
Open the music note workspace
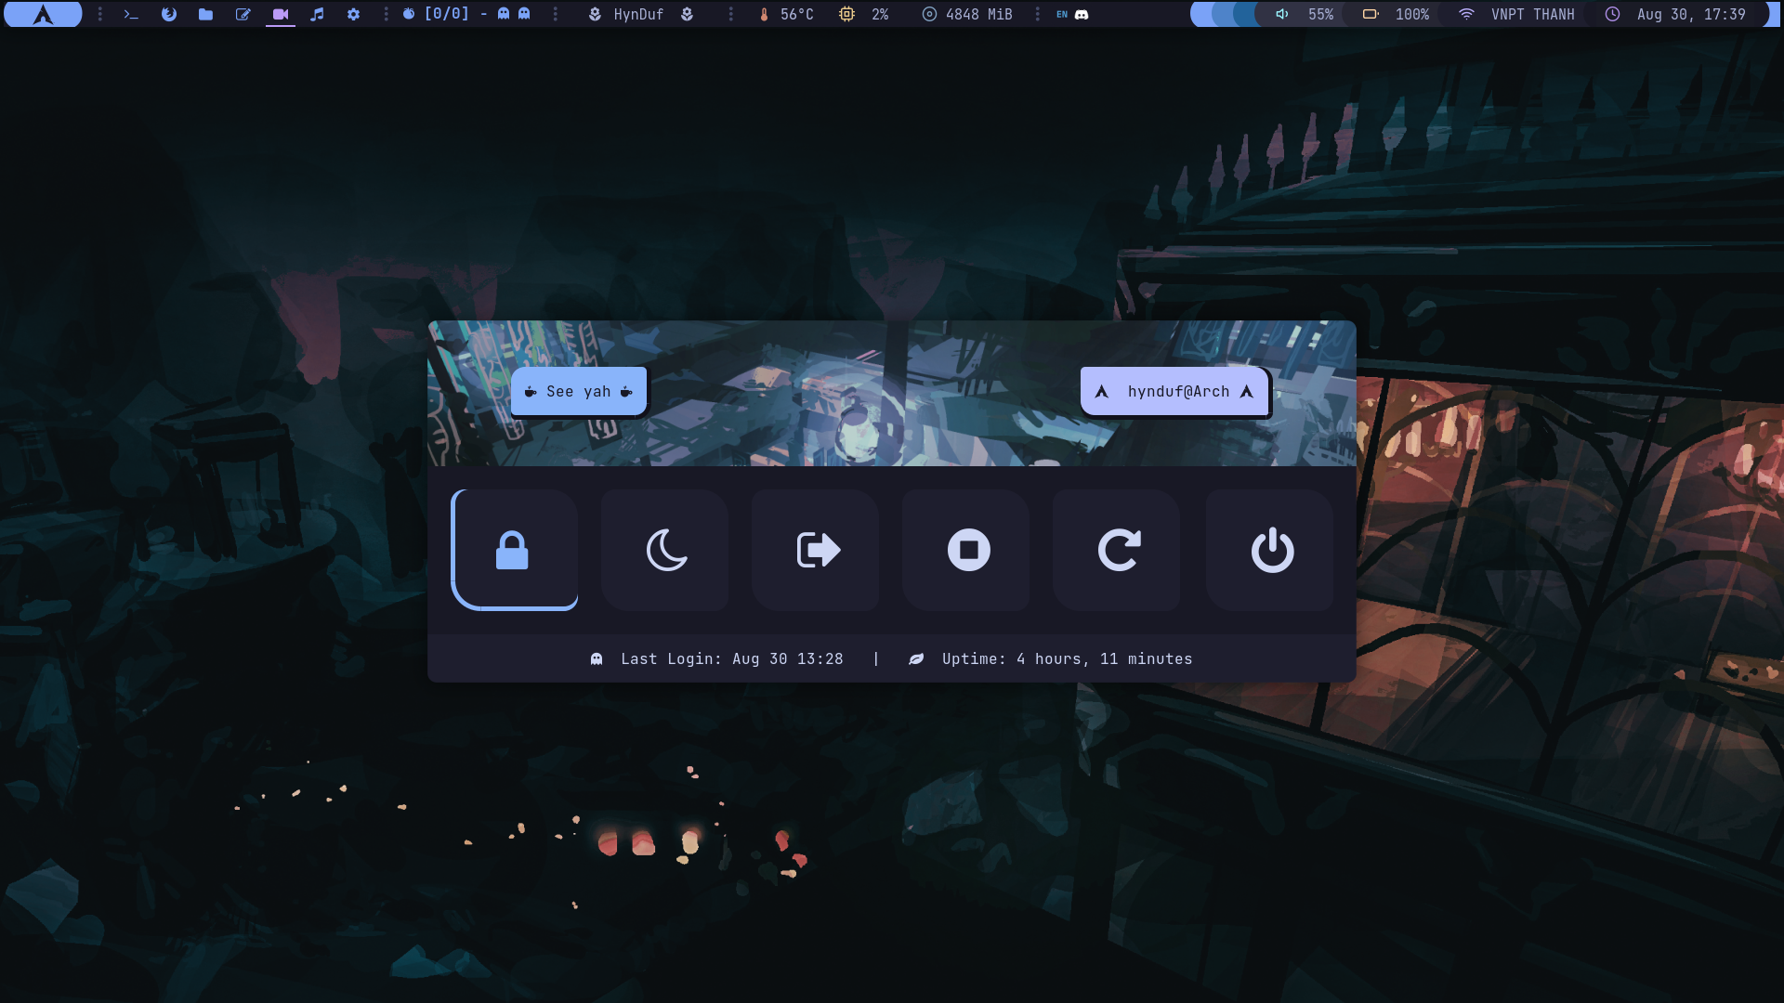[317, 14]
